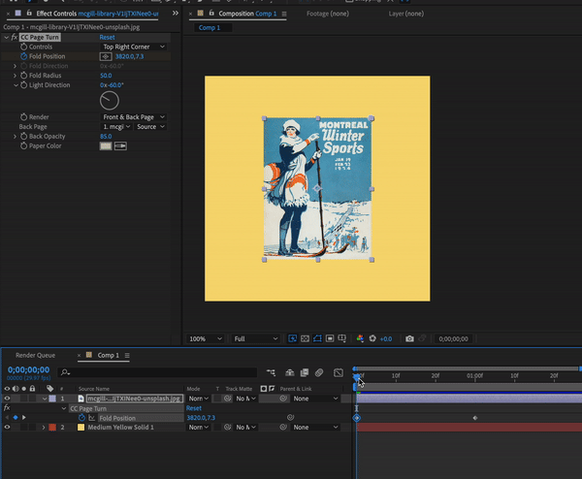Select timeline Comp 1 tab
Screen dimensions: 582x479
point(108,355)
